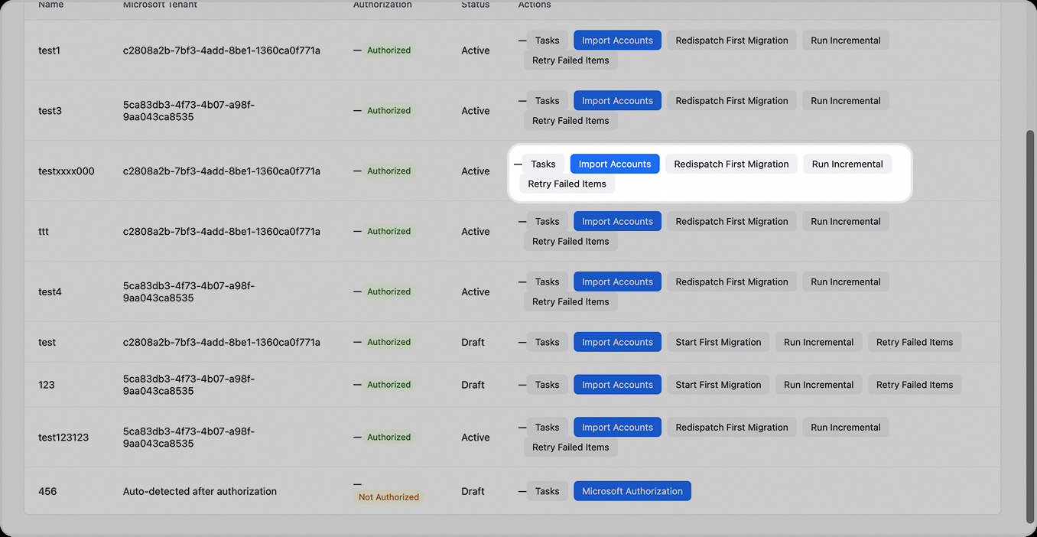1037x537 pixels.
Task: Open Tasks for the 456 row
Action: pyautogui.click(x=547, y=491)
